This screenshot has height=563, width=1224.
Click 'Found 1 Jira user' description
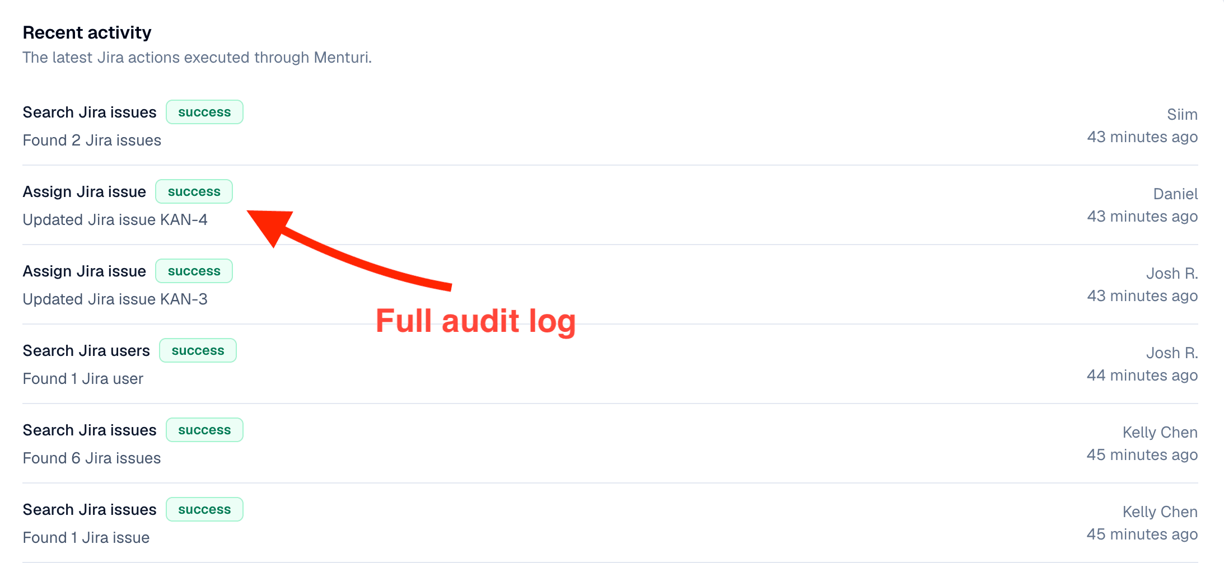[83, 378]
